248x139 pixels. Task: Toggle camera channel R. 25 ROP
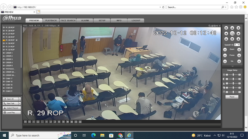pyautogui.click(x=9, y=27)
